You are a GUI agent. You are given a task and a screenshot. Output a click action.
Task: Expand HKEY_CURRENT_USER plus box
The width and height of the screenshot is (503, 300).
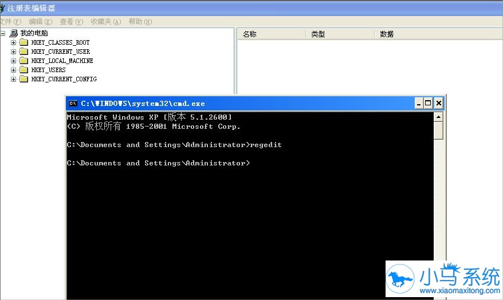click(13, 52)
